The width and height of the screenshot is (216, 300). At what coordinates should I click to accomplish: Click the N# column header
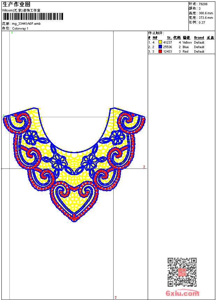(x=155, y=38)
